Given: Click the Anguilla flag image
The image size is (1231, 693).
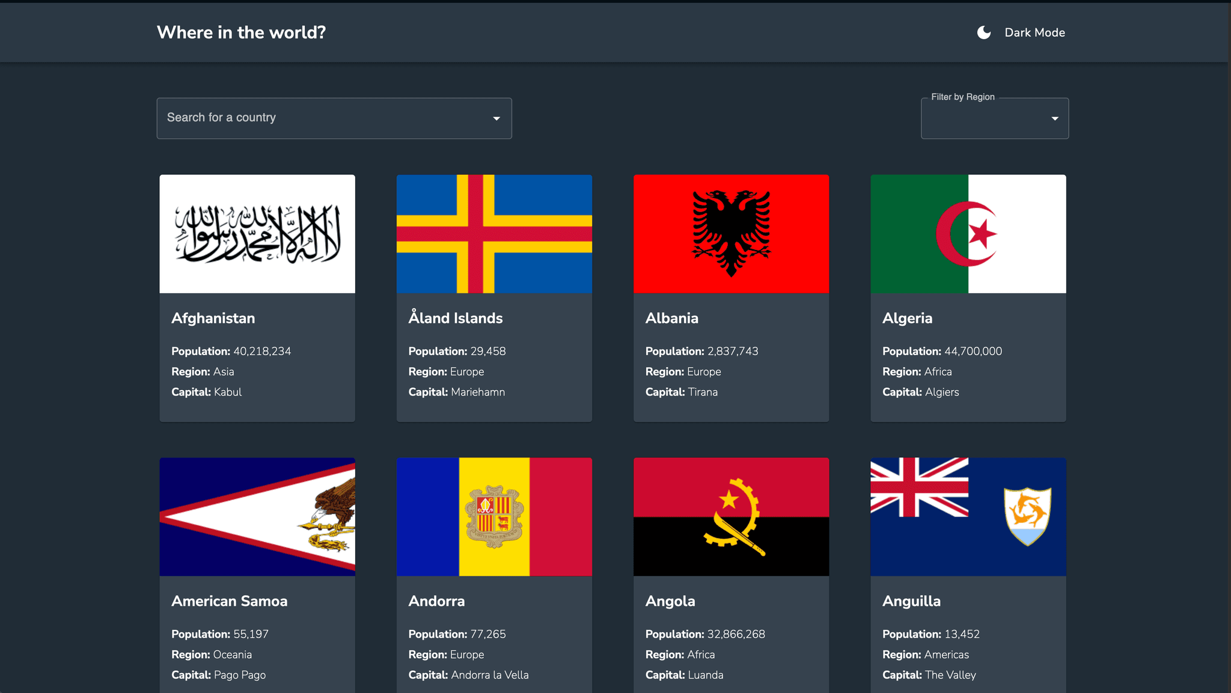Looking at the screenshot, I should (968, 517).
